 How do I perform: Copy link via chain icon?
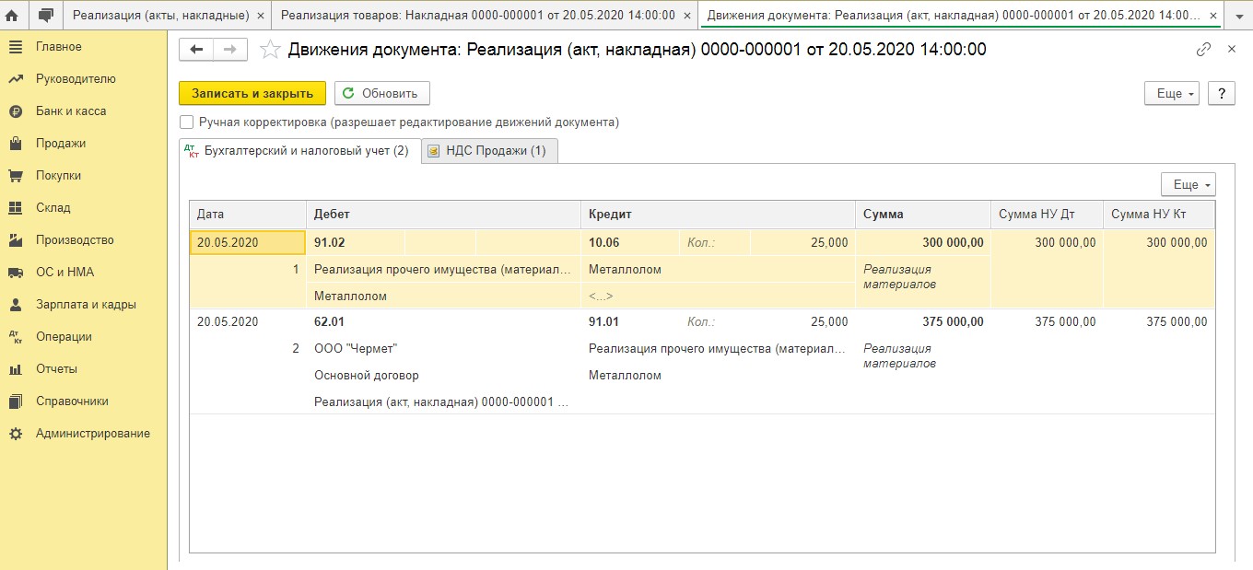tap(1203, 50)
